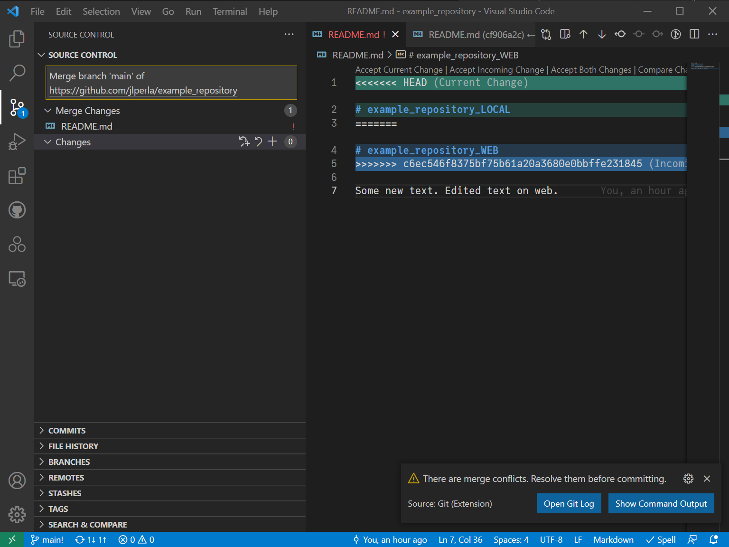The height and width of the screenshot is (547, 729).
Task: Open the Search view in activity bar
Action: [17, 73]
